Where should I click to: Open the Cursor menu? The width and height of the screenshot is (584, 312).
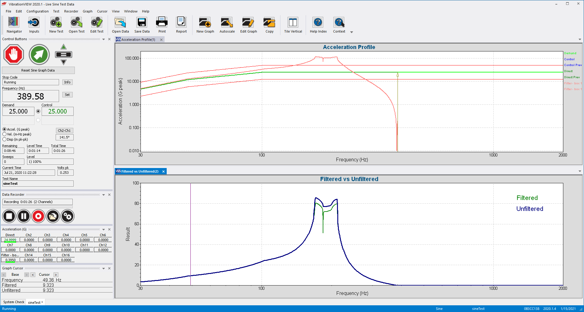(x=102, y=11)
